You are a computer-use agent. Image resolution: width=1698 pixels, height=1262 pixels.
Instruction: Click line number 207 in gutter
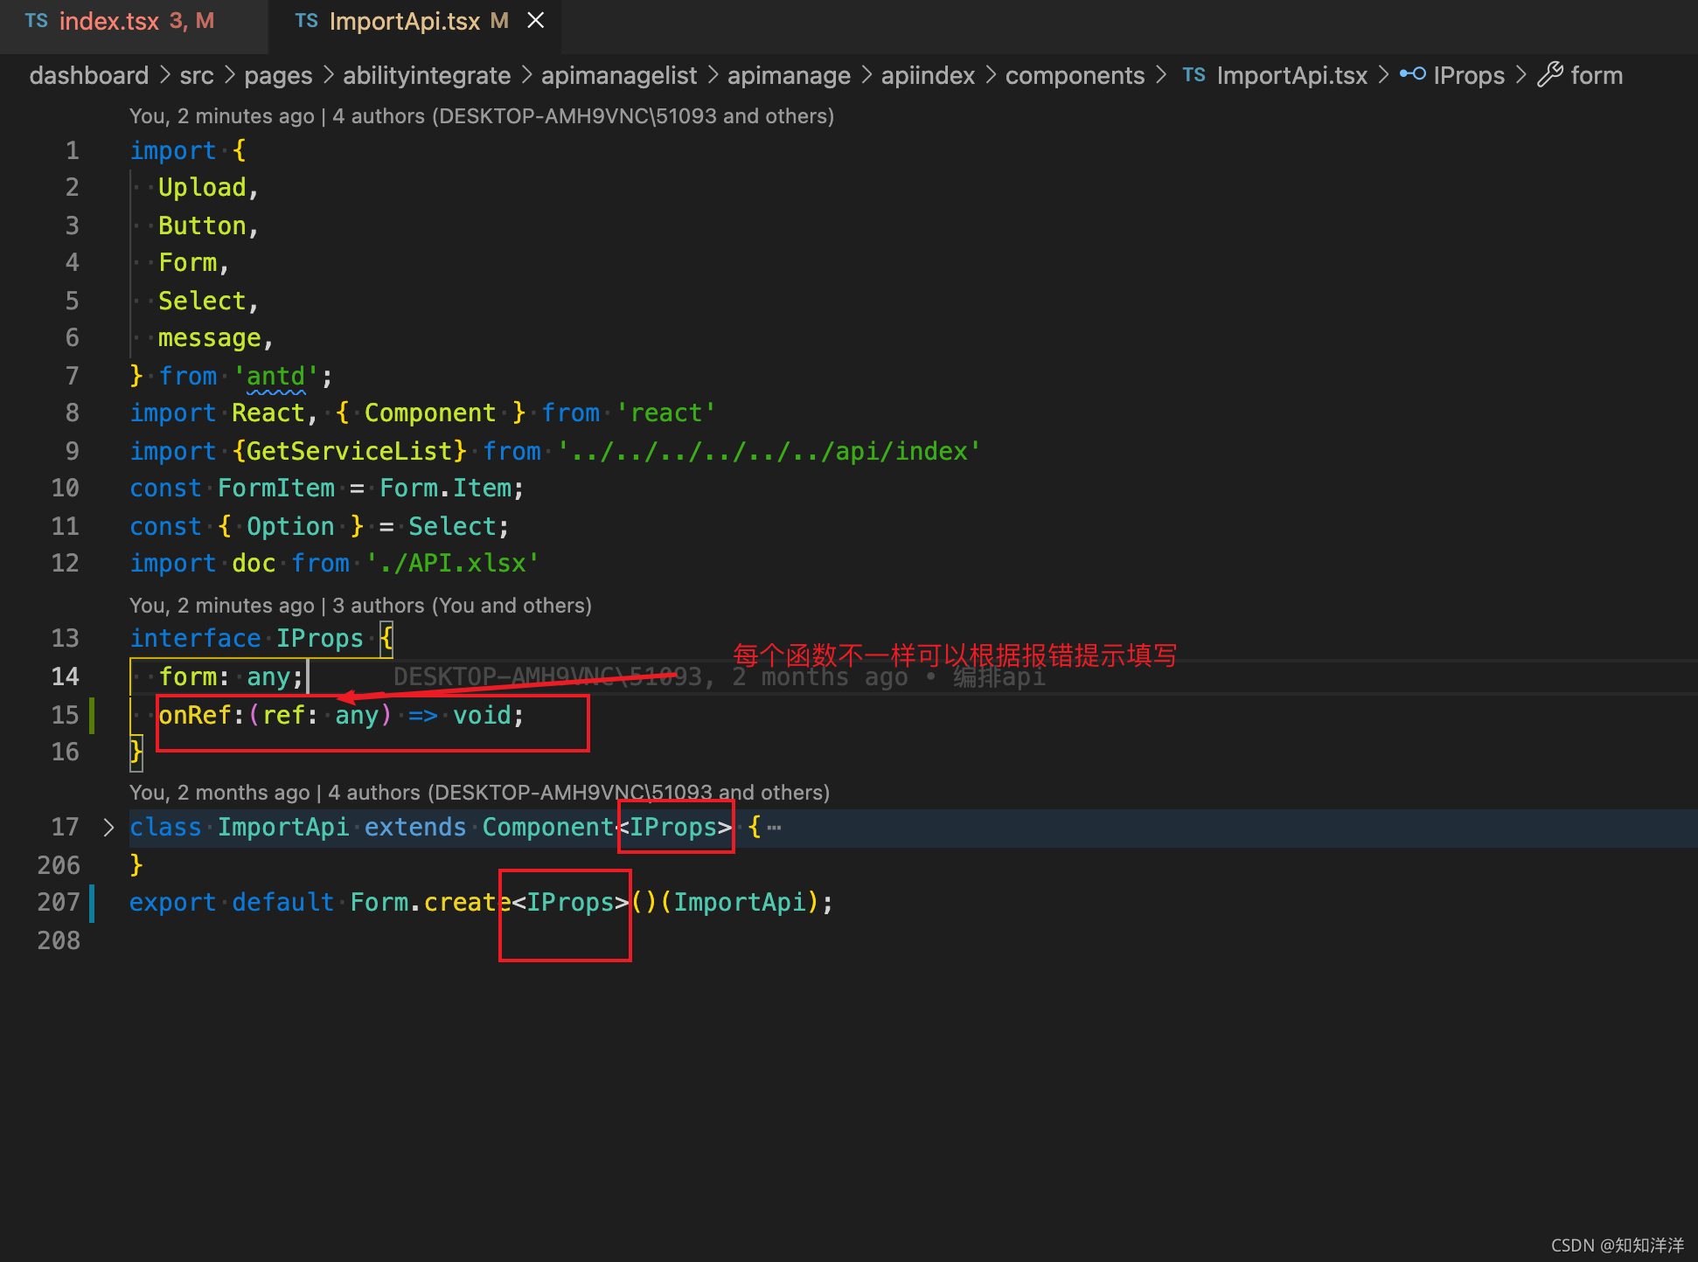tap(59, 903)
